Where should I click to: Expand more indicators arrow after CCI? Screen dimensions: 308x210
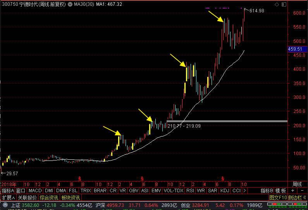pyautogui.click(x=244, y=191)
